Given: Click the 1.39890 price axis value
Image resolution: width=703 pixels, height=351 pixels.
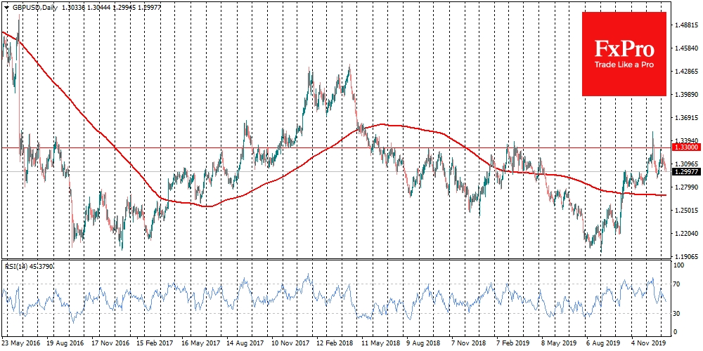Looking at the screenshot, I should [685, 95].
